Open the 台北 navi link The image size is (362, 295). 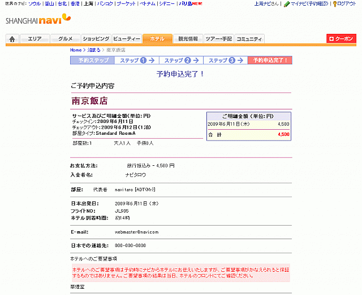[x=62, y=4]
